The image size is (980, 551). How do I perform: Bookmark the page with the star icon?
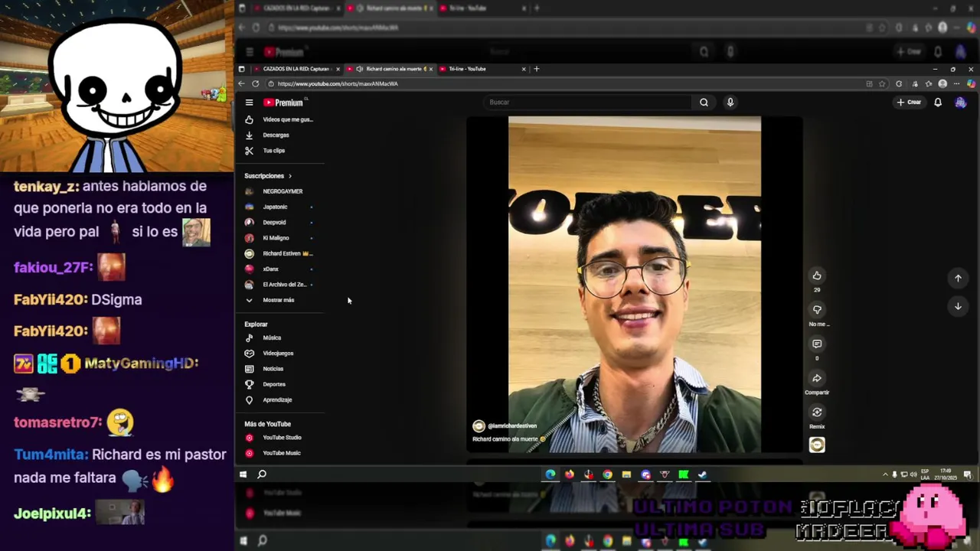(x=882, y=83)
